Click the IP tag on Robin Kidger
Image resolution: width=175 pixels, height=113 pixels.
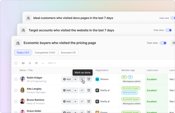coord(130,77)
